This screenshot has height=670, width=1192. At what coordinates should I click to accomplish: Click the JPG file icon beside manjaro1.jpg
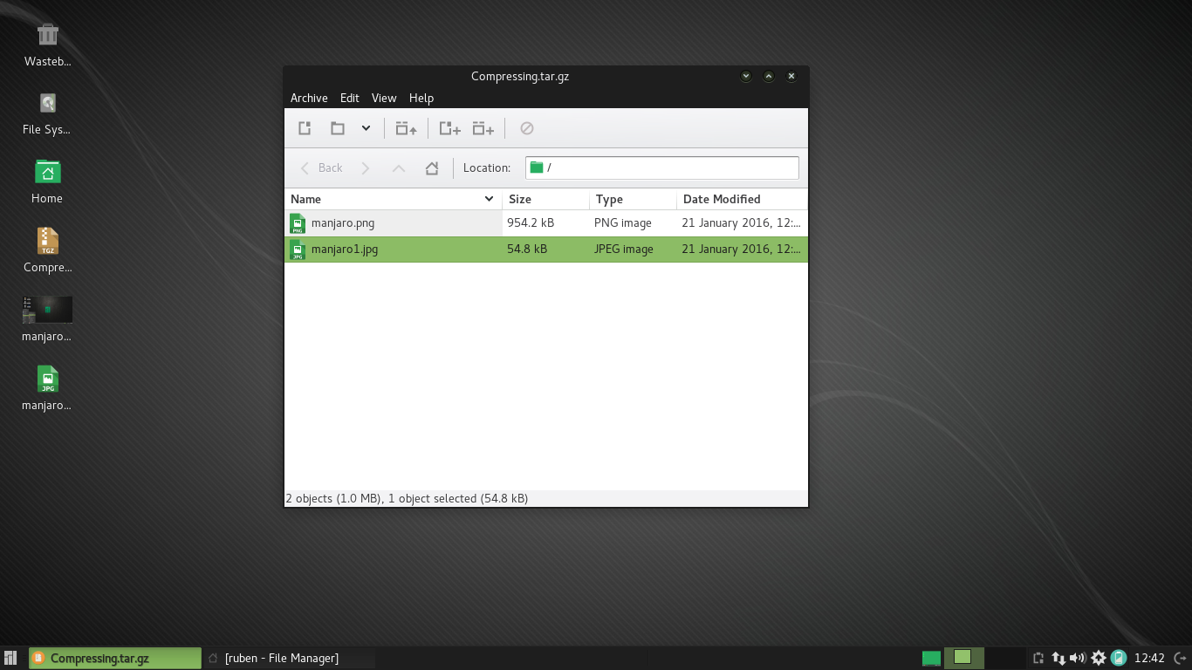coord(298,250)
